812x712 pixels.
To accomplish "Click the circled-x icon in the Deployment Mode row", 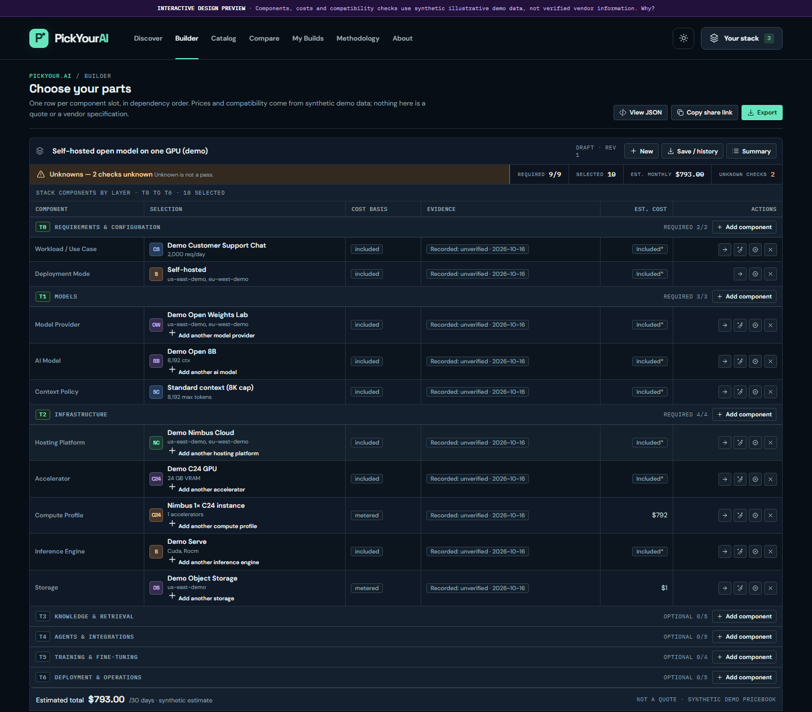I will click(x=755, y=274).
